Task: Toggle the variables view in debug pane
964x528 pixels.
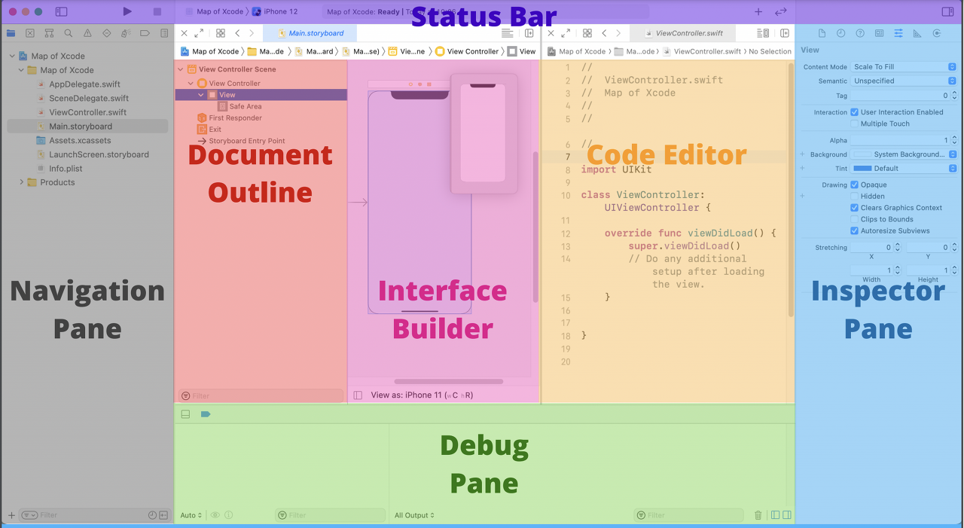Action: tap(776, 515)
